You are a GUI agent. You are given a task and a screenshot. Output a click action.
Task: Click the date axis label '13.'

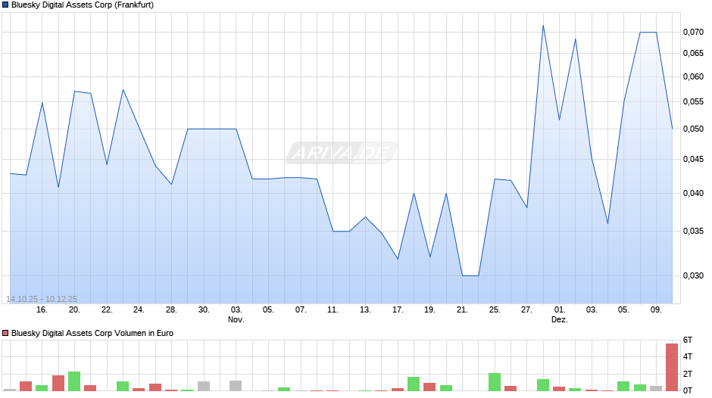click(x=365, y=309)
